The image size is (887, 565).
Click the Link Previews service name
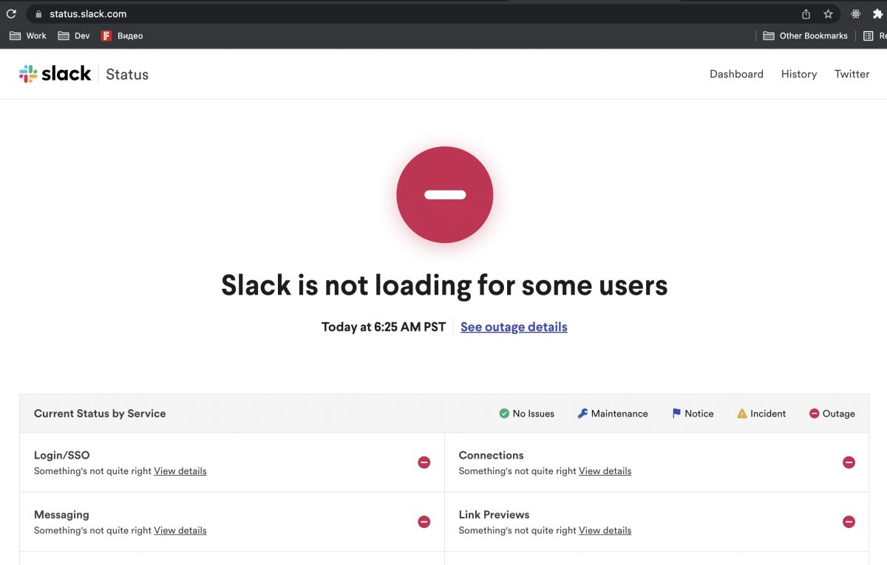[x=494, y=515]
